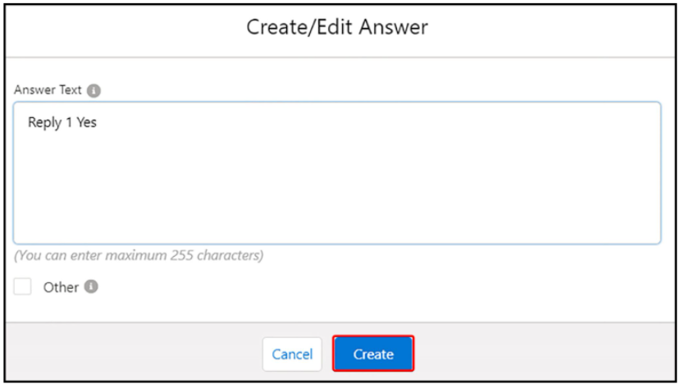Tick the Other checkbox

[23, 287]
